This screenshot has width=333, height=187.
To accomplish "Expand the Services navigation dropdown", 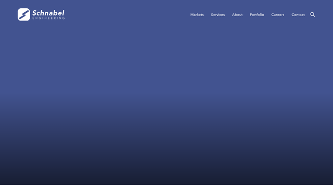I will [x=217, y=15].
